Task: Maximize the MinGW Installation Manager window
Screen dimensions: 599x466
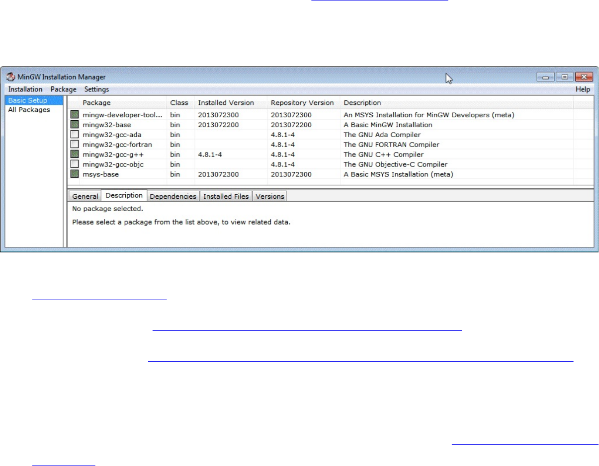Action: coord(564,77)
